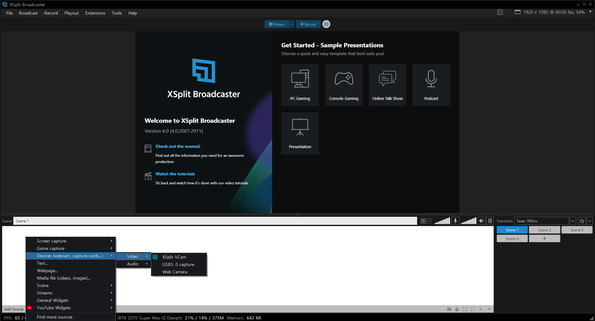This screenshot has width=595, height=321.
Task: Open the Record menu
Action: click(x=51, y=13)
